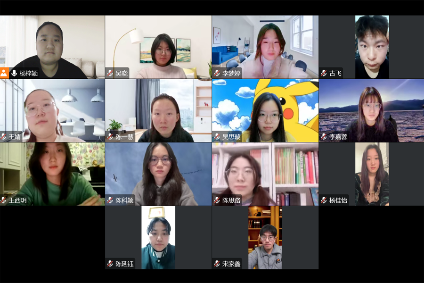
Task: Select 李嘉蓉's video tile with sunset background
Action: click(x=372, y=110)
